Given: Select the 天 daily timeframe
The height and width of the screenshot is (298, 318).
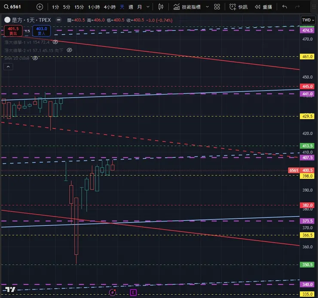Looking at the screenshot, I should tap(122, 7).
